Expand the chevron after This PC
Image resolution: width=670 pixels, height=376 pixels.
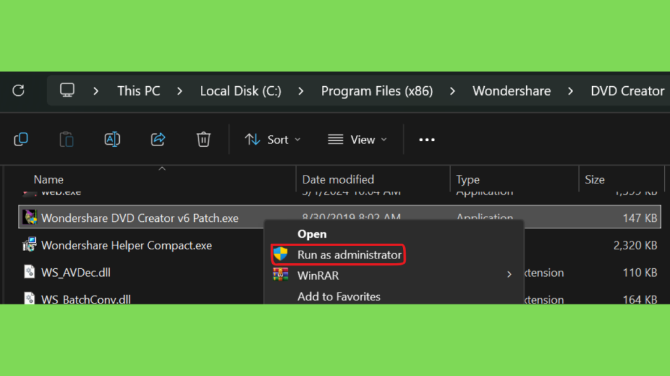click(179, 91)
